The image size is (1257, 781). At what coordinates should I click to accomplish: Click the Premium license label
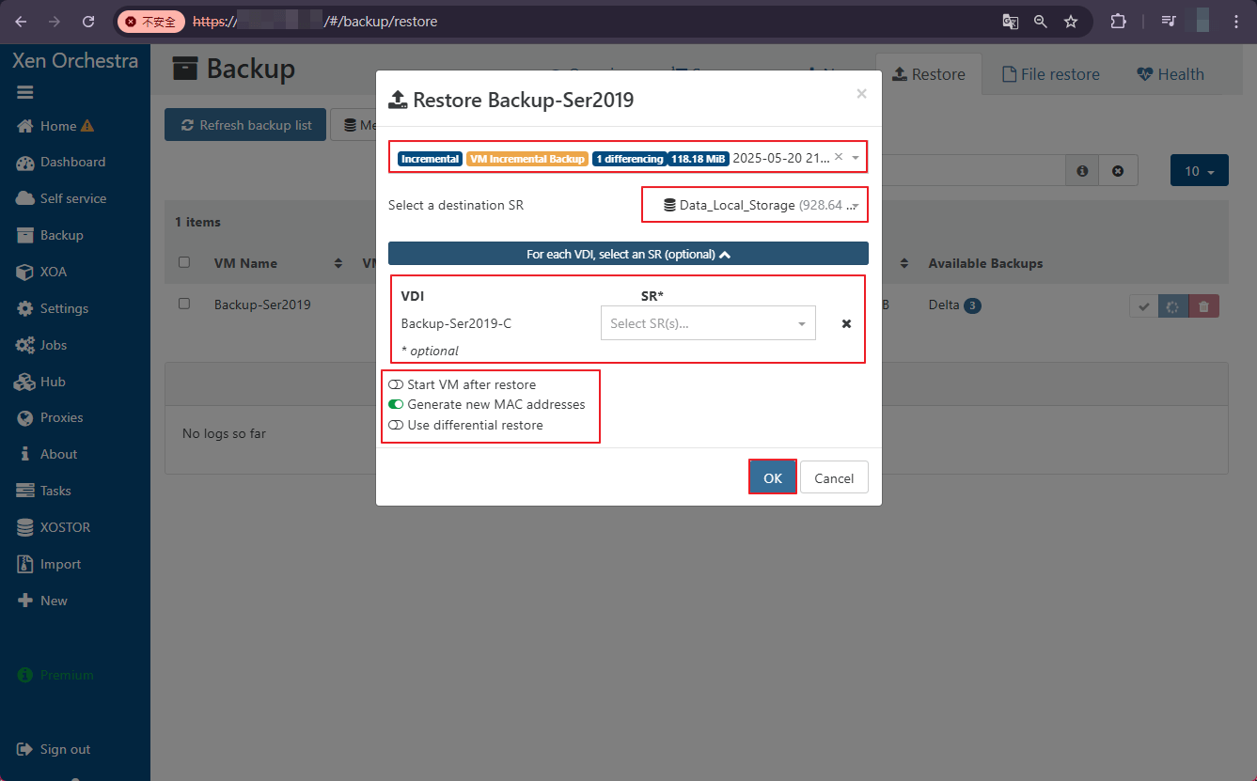click(66, 675)
